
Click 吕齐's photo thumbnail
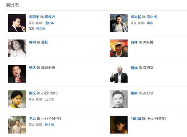pos(119,48)
